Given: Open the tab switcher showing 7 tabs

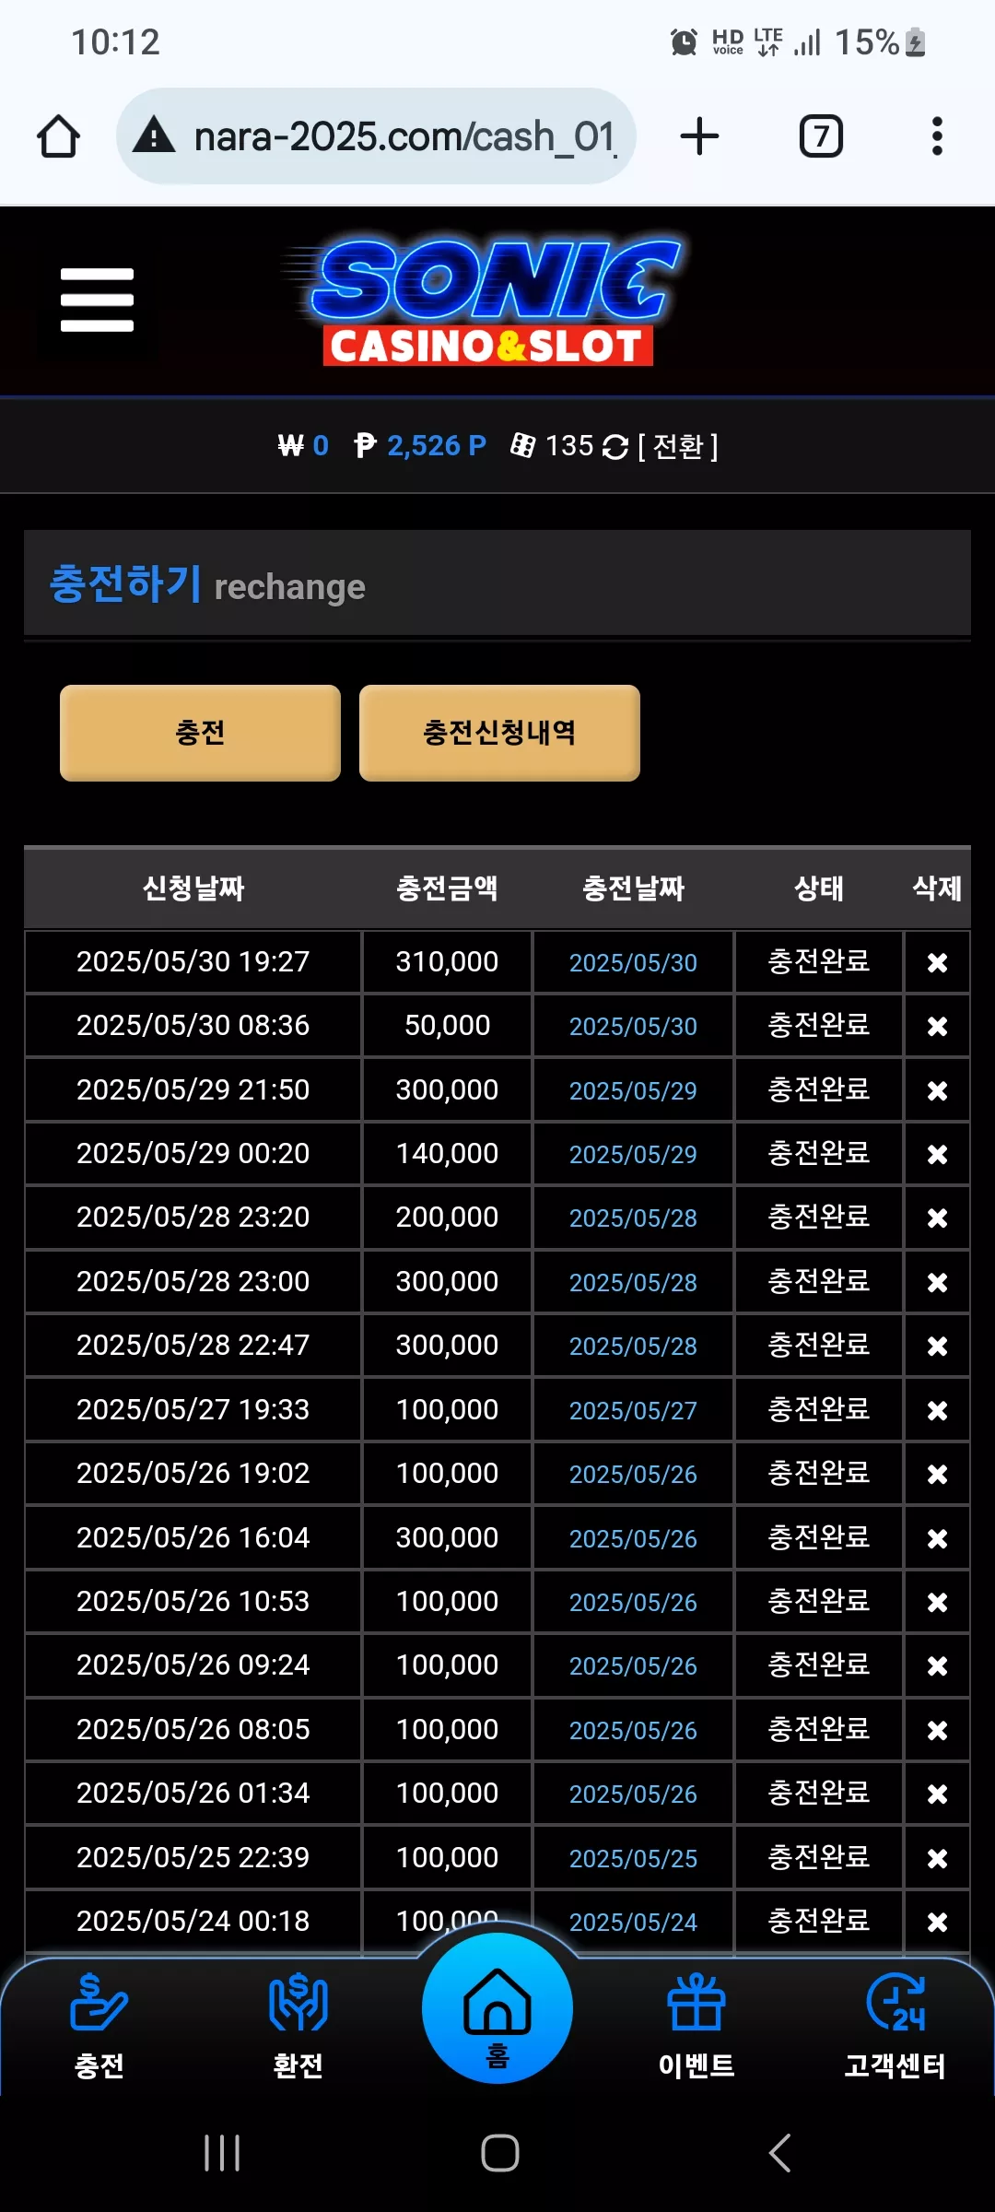Looking at the screenshot, I should point(820,136).
